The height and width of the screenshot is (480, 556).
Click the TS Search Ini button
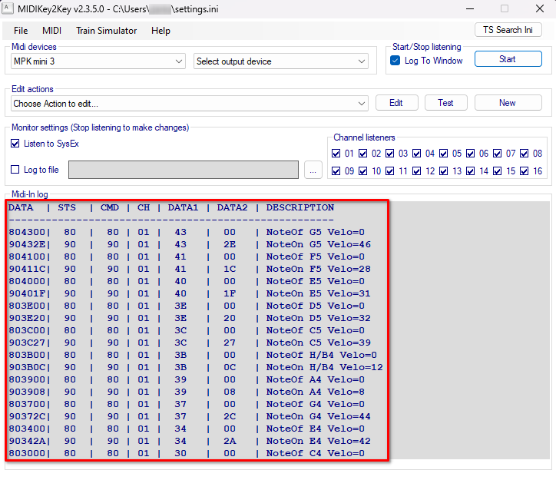click(508, 30)
